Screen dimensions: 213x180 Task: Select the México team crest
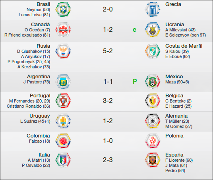coord(153,81)
